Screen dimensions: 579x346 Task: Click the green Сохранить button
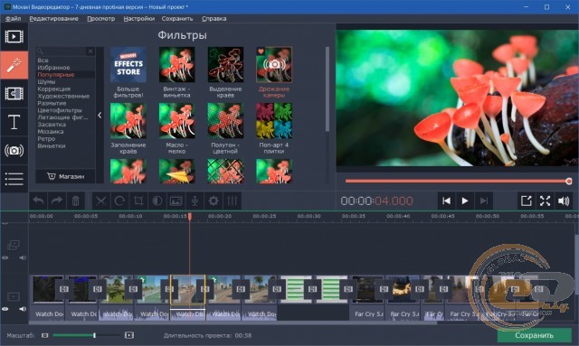pos(534,335)
